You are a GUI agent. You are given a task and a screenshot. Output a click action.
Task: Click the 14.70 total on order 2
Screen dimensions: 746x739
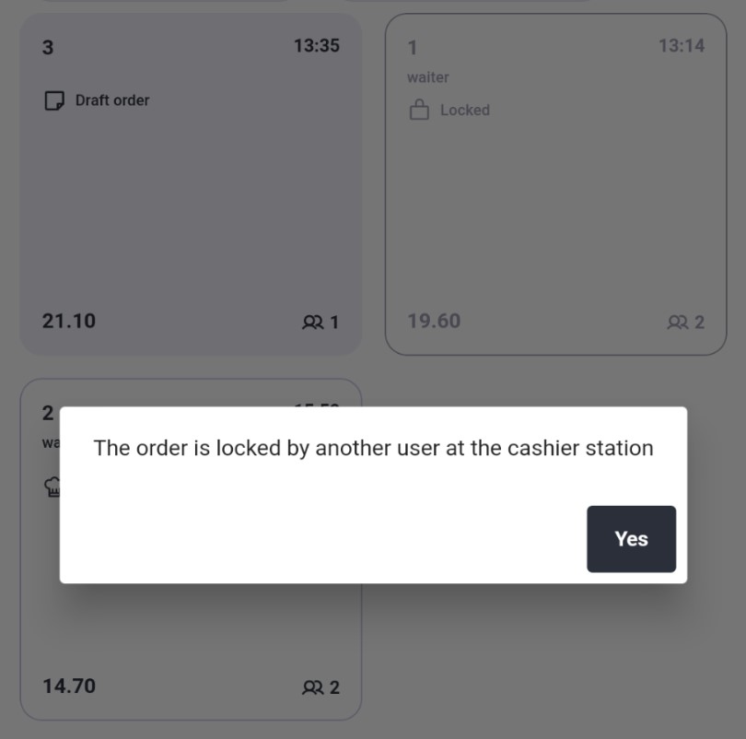69,686
